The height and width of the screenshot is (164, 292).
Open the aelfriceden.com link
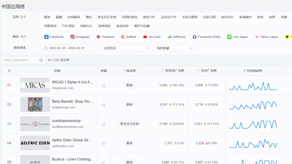point(63,146)
